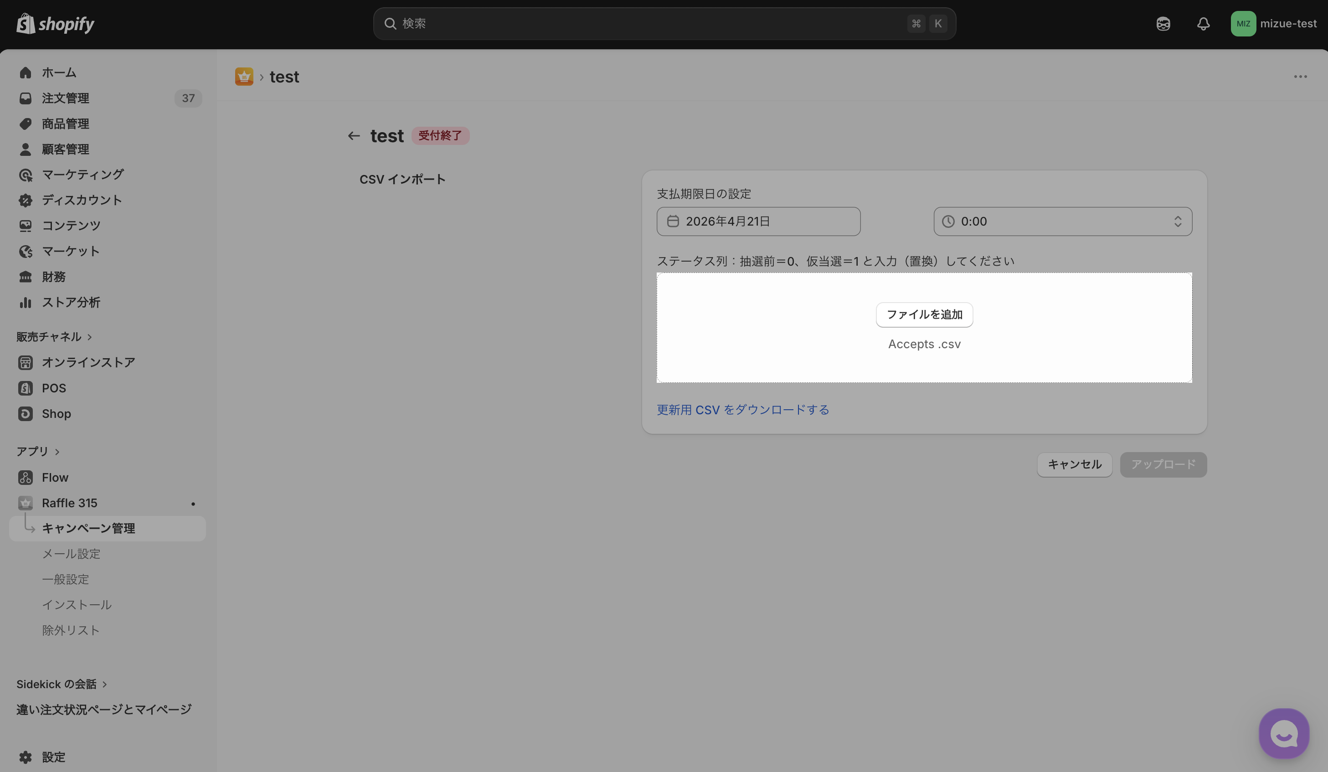Open Raffle 315 app in sidebar
The image size is (1328, 772).
(108, 503)
